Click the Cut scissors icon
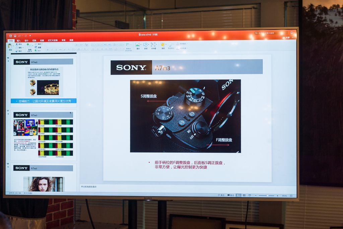This screenshot has width=343, height=229. (17, 44)
